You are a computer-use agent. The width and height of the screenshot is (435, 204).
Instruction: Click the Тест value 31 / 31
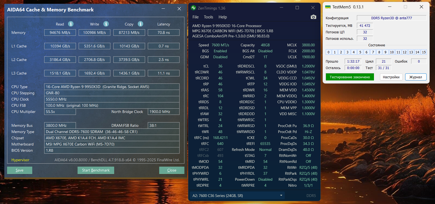383,68
